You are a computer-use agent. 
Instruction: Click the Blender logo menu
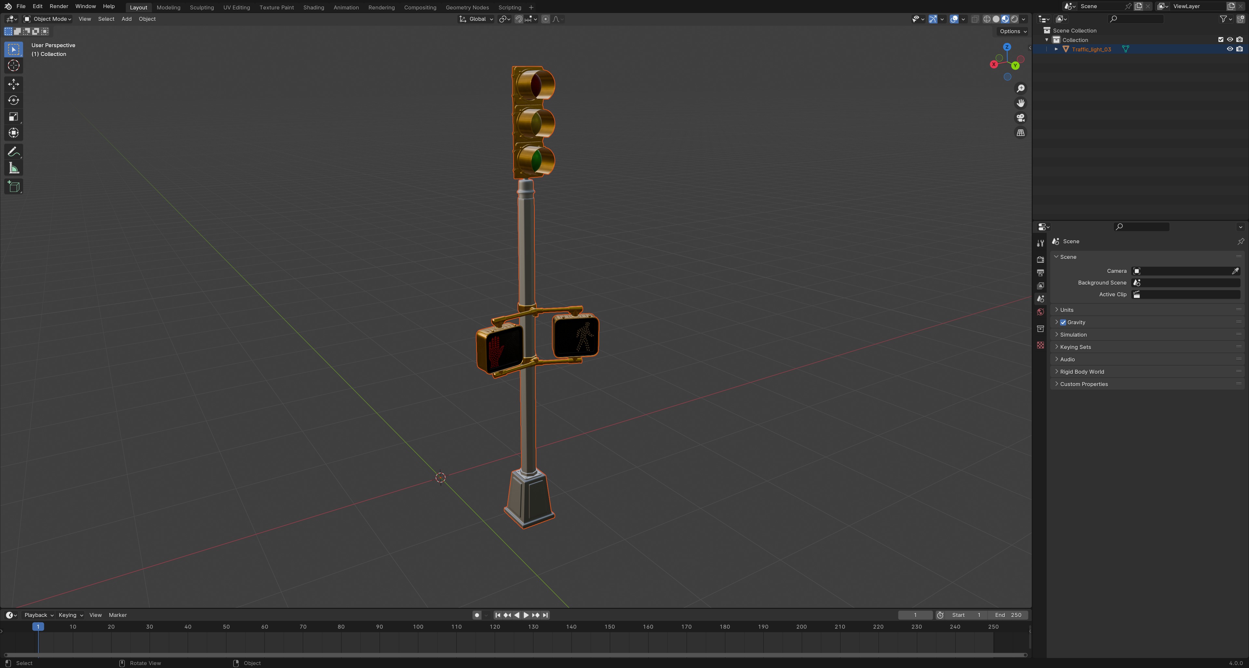tap(8, 6)
